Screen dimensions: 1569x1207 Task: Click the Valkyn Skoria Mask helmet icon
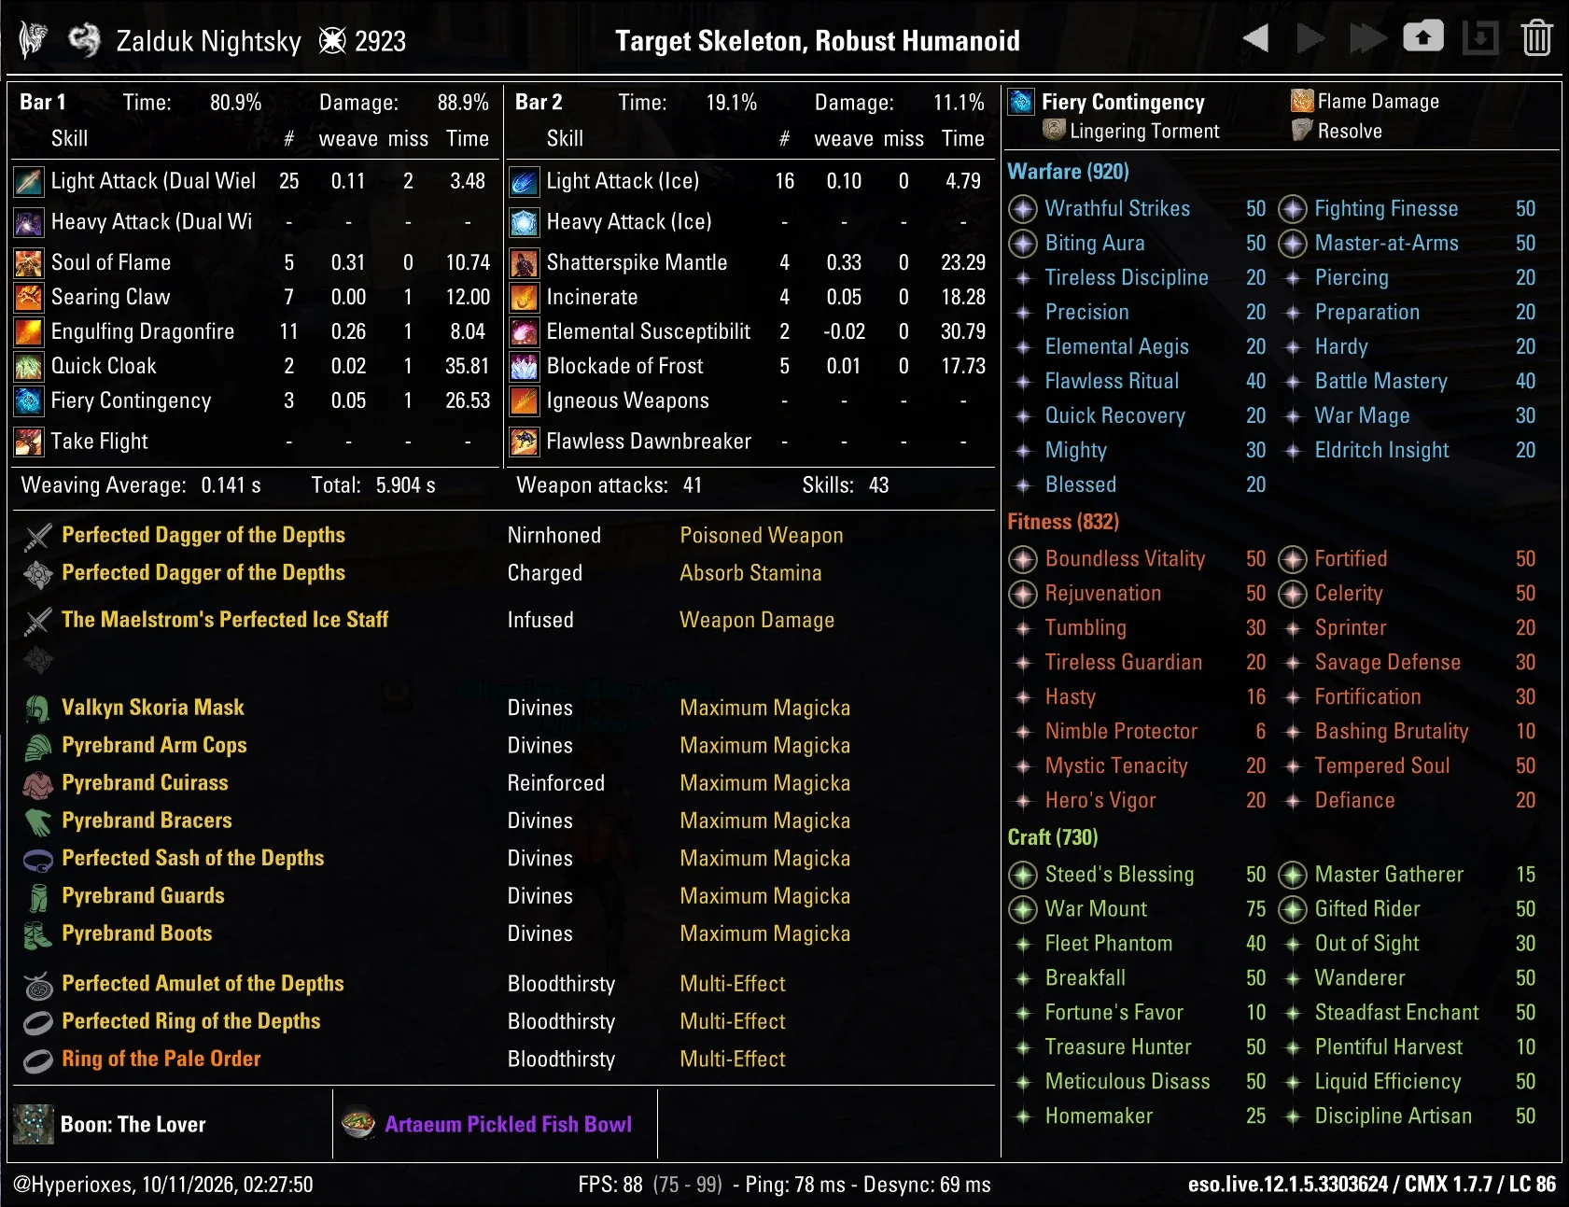pyautogui.click(x=37, y=709)
